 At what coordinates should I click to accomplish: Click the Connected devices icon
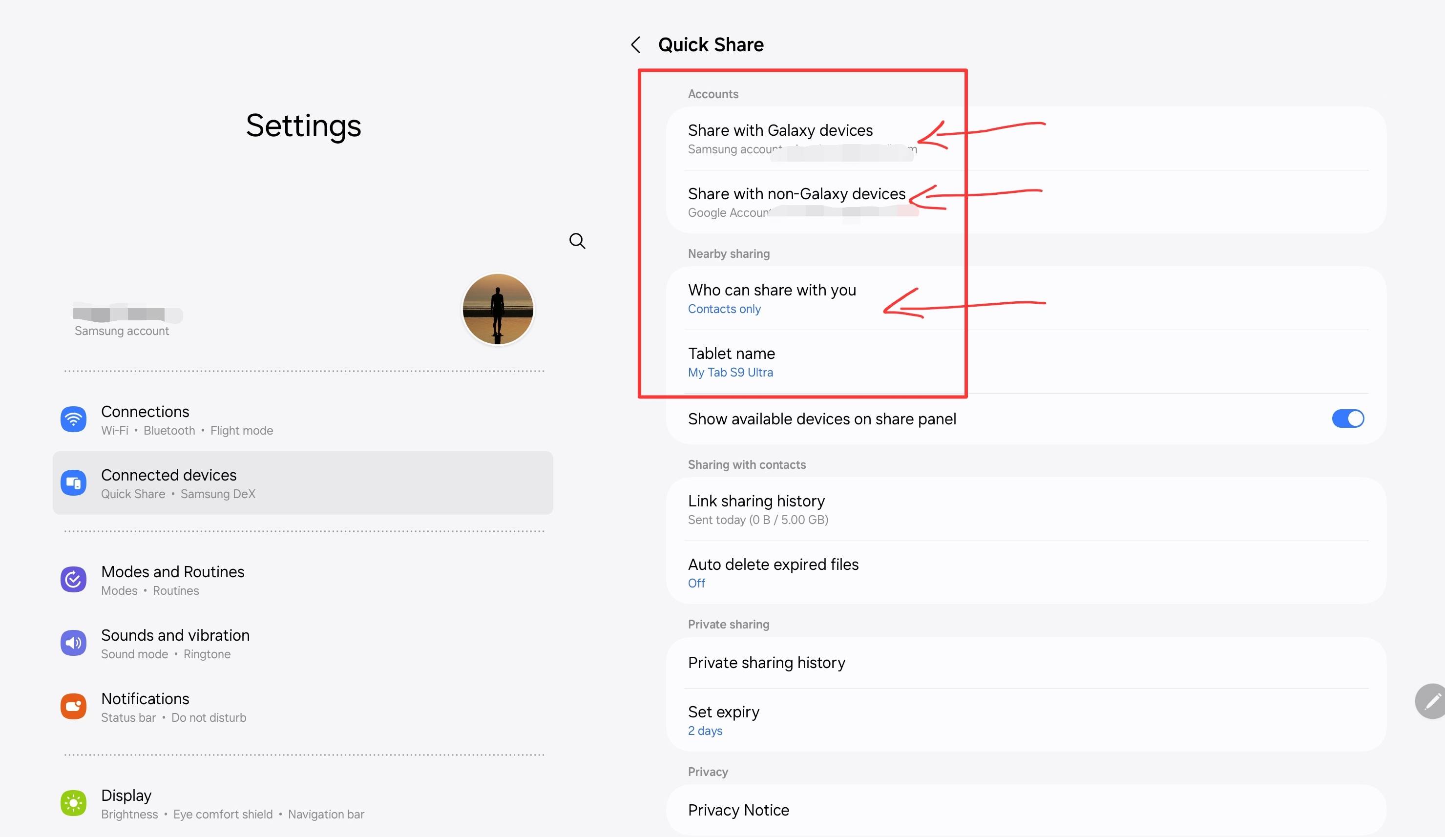[73, 482]
